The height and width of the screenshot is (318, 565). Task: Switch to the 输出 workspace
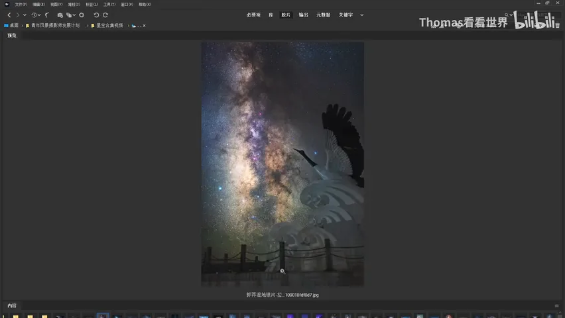click(x=304, y=15)
